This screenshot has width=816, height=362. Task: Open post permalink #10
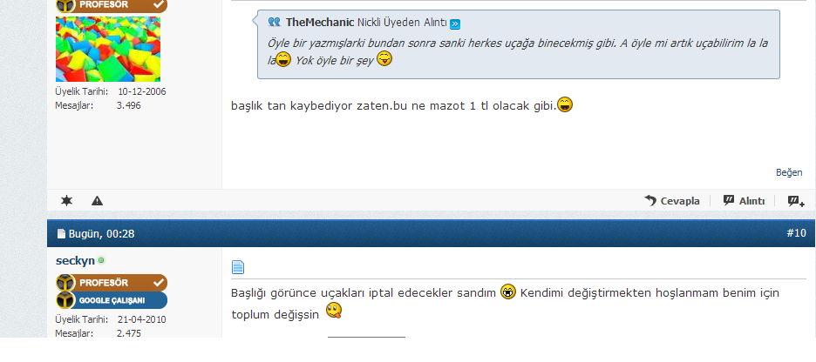796,233
